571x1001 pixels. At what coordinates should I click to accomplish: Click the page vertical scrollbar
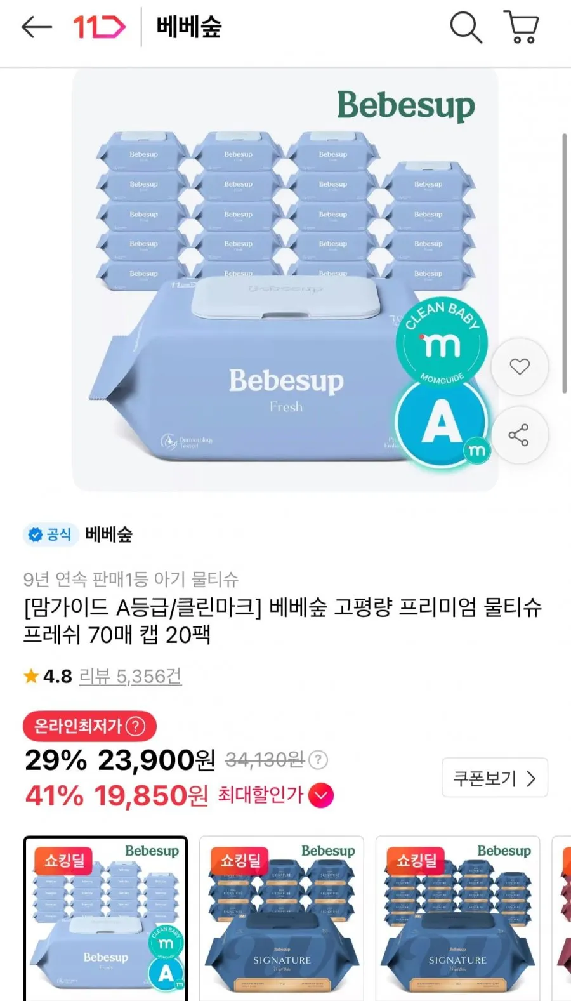pyautogui.click(x=564, y=263)
